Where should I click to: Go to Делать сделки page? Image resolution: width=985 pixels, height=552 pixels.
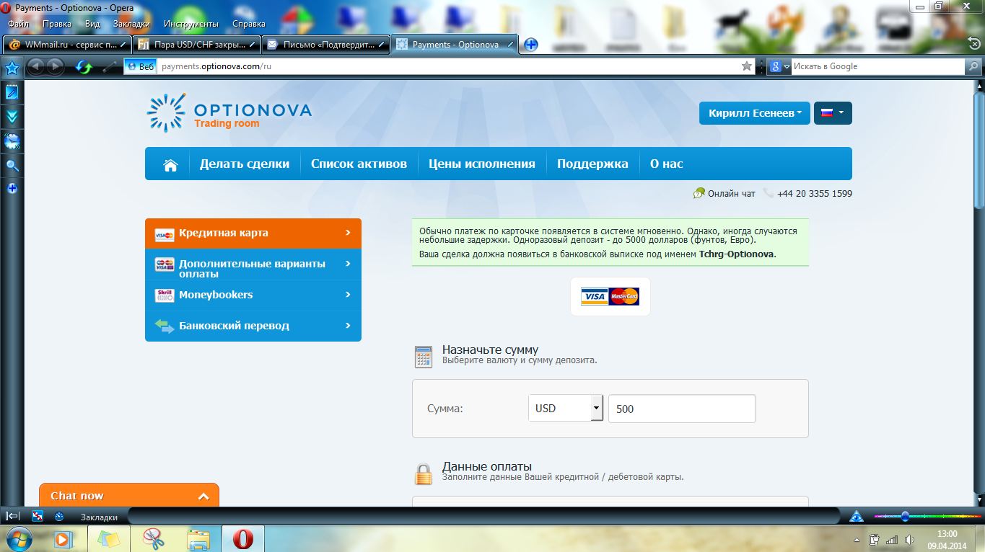245,164
